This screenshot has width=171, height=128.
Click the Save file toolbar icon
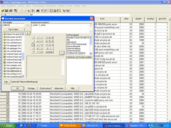6,10
